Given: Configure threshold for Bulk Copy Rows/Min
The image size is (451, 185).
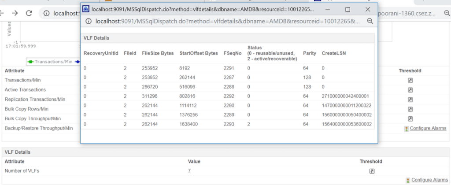Looking at the screenshot, I should (410, 109).
